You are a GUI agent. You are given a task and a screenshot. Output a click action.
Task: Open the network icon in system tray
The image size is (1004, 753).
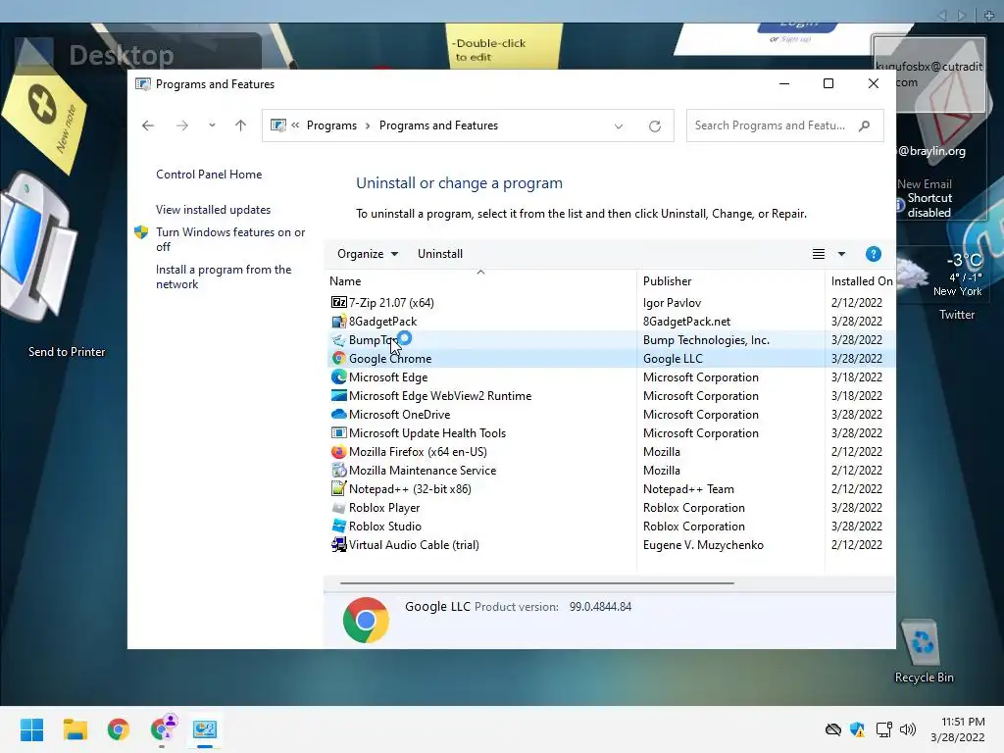point(883,729)
